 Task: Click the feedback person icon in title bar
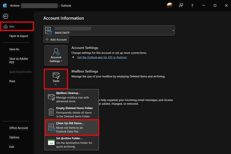pos(181,6)
